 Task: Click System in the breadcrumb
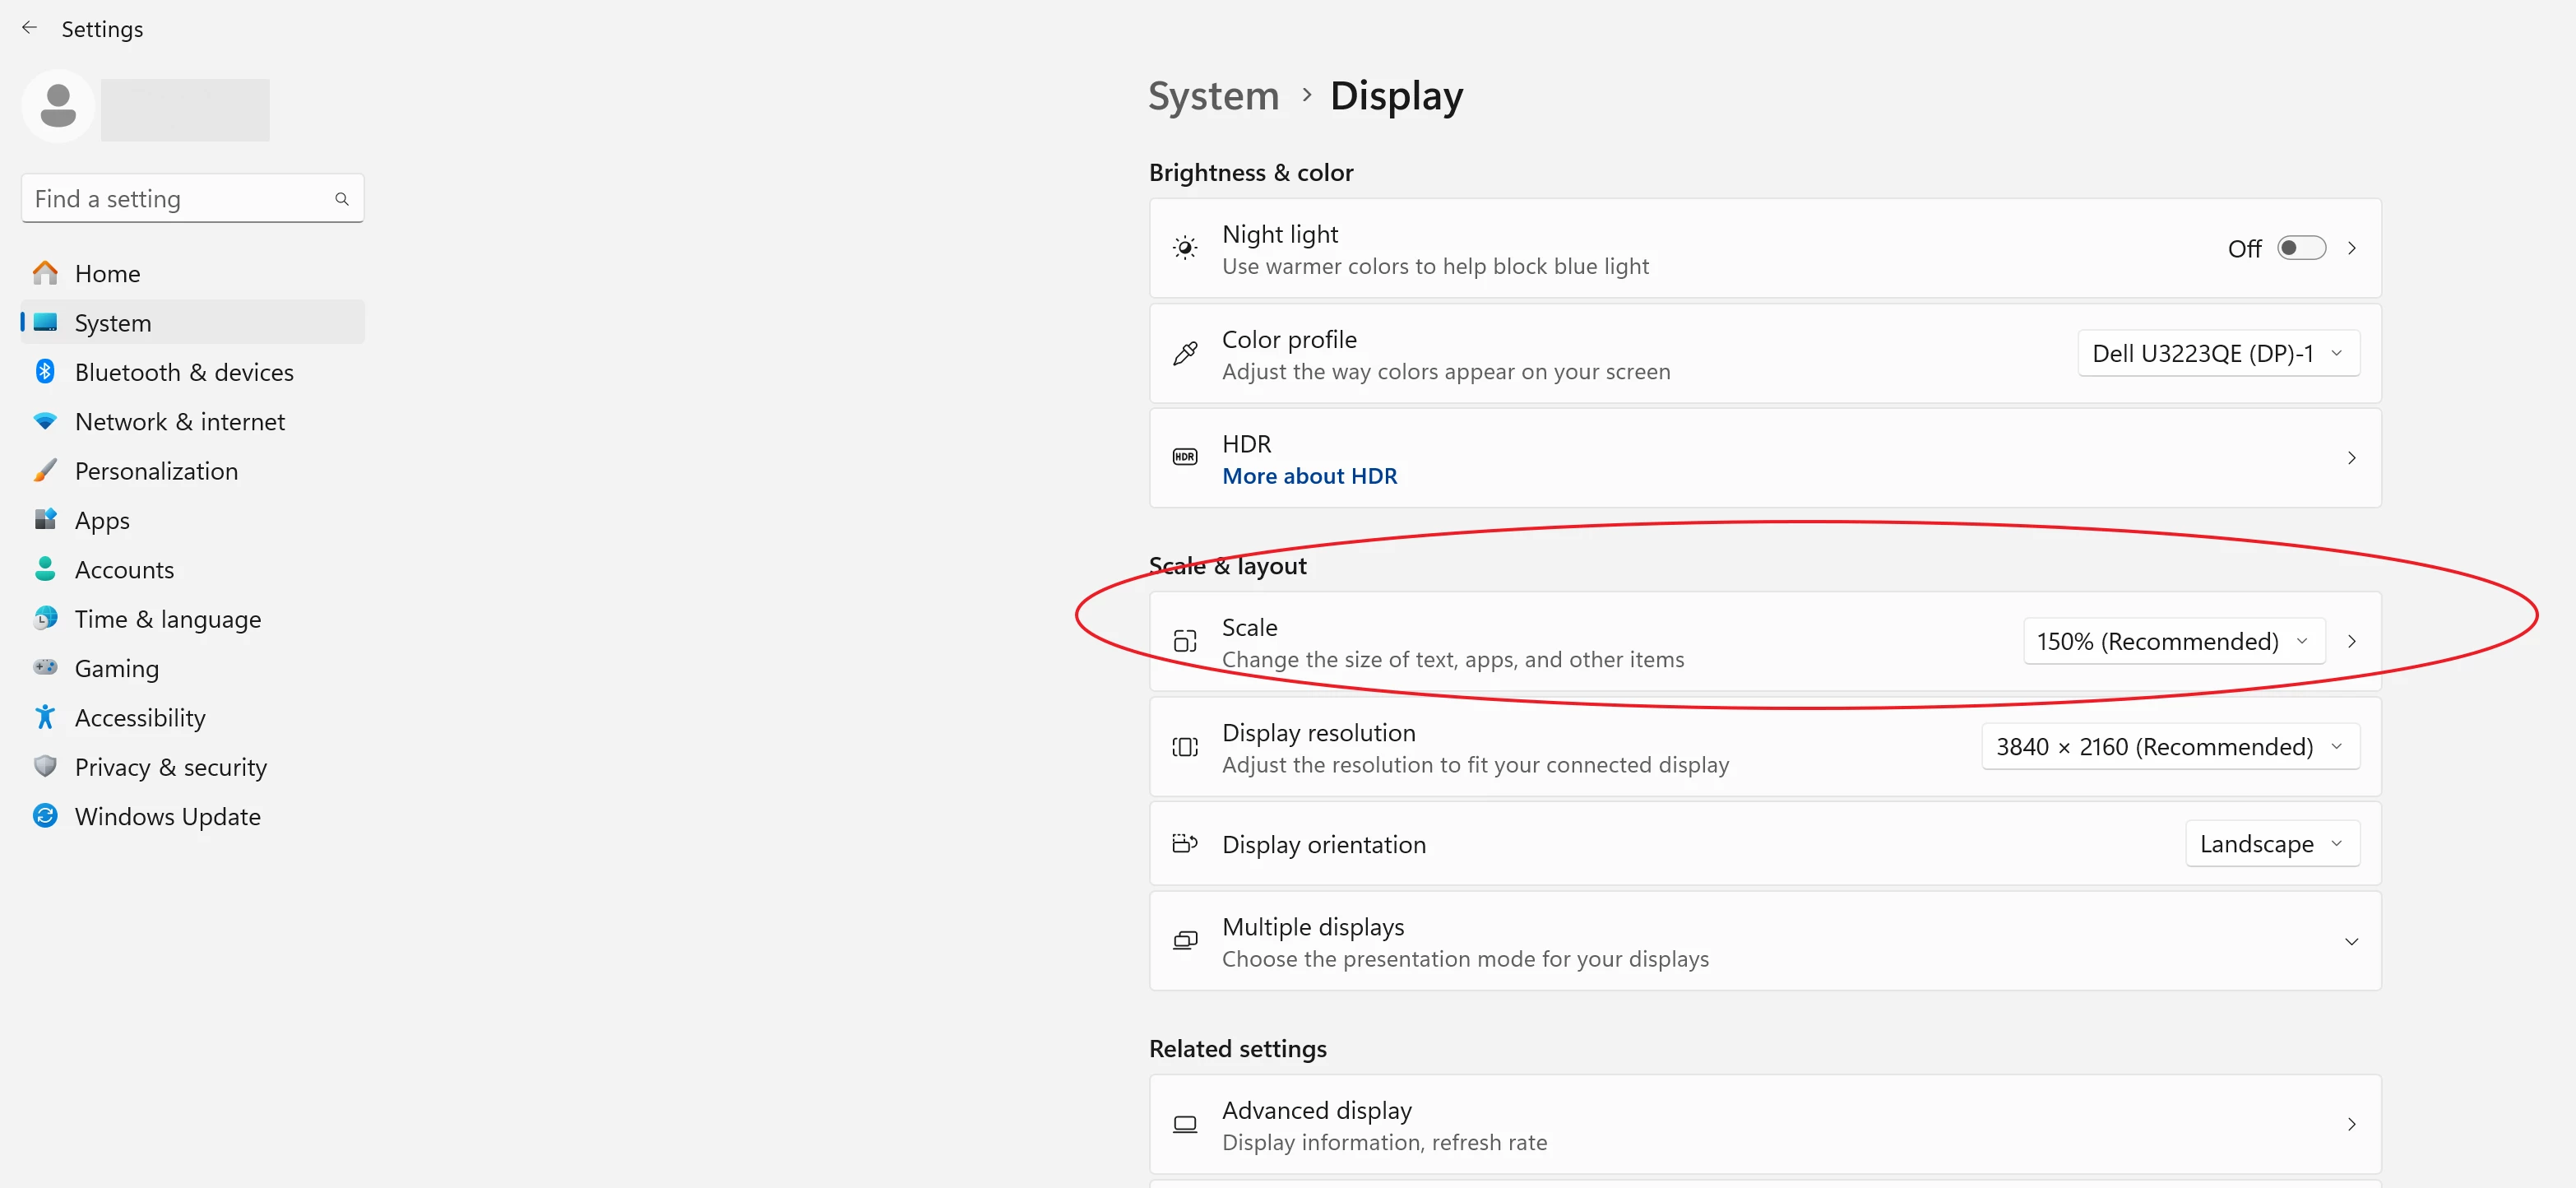(1213, 96)
